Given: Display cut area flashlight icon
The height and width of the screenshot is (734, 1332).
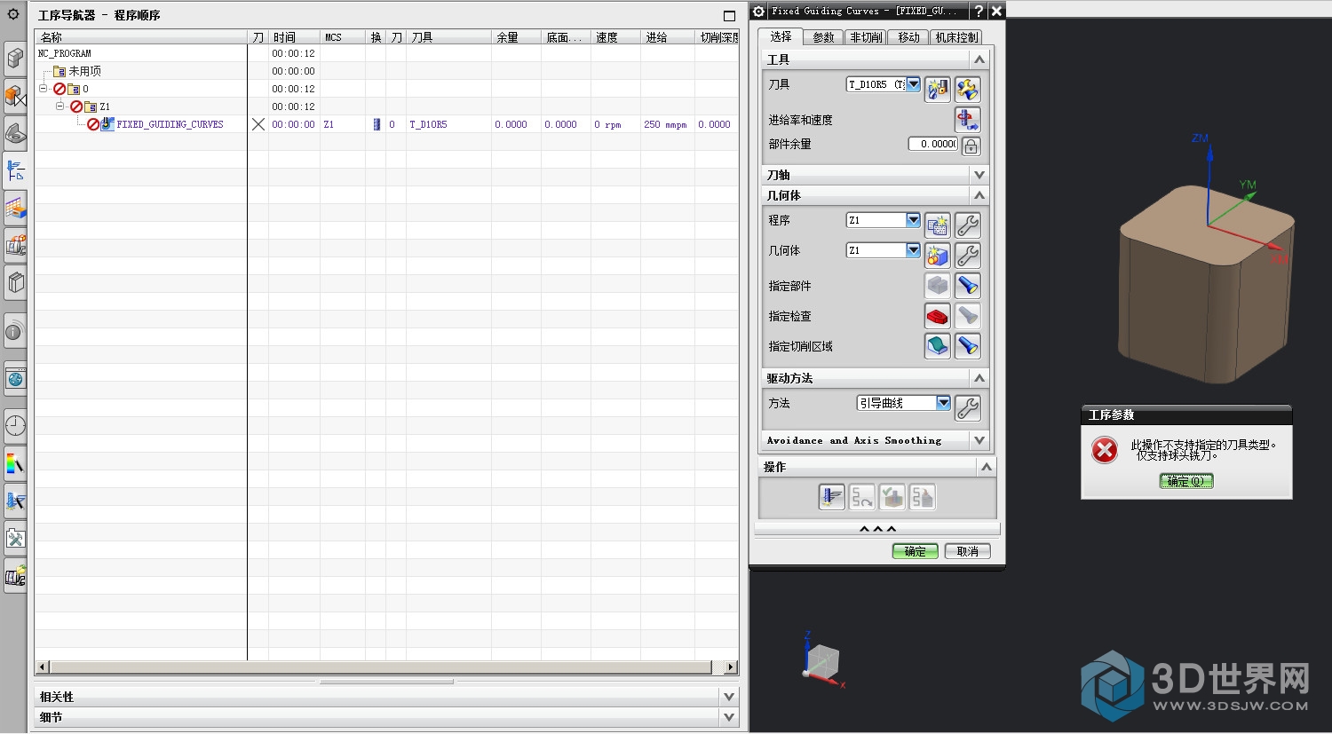Looking at the screenshot, I should pos(967,346).
